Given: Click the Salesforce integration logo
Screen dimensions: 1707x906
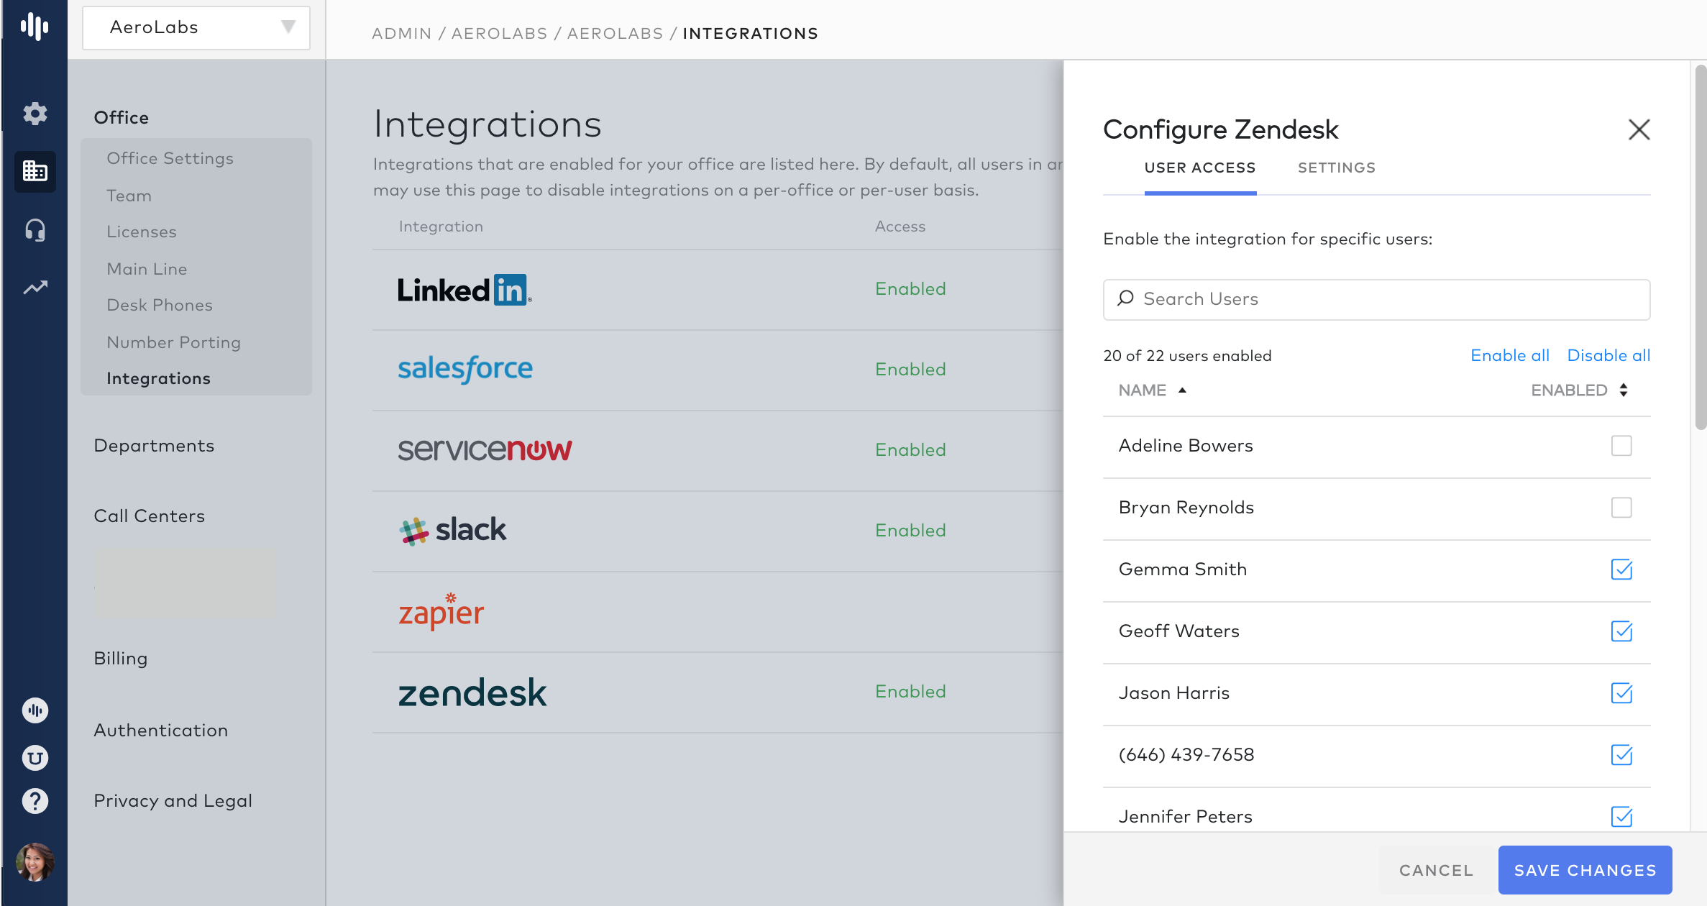Looking at the screenshot, I should click(x=465, y=369).
